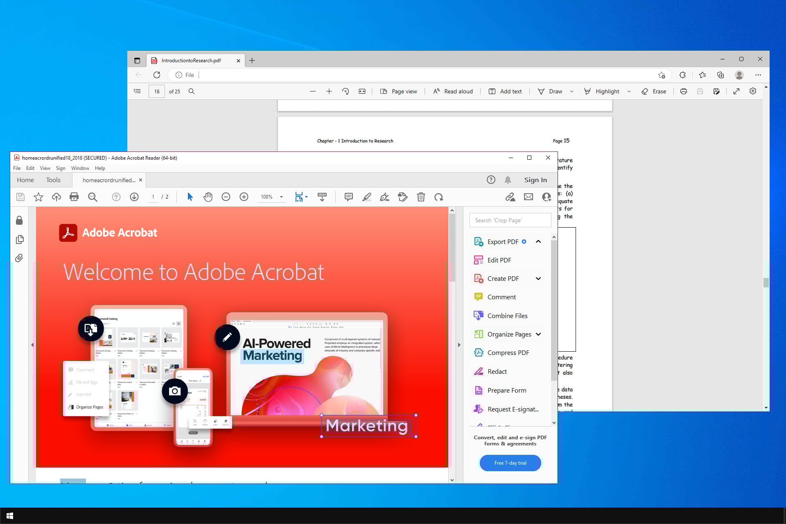This screenshot has width=786, height=524.
Task: Expand the Create PDF options chevron
Action: click(x=538, y=278)
